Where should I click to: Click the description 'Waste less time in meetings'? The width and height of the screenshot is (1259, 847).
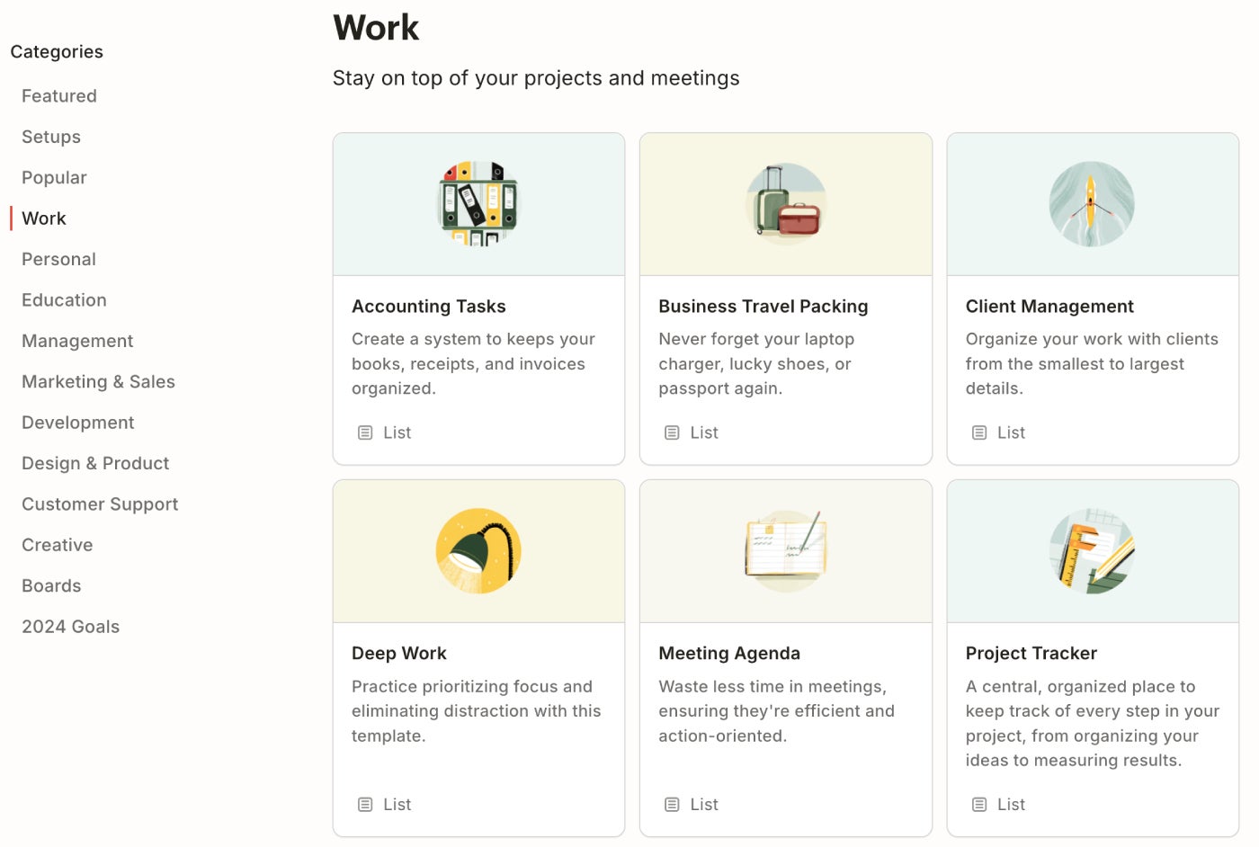pyautogui.click(x=777, y=711)
